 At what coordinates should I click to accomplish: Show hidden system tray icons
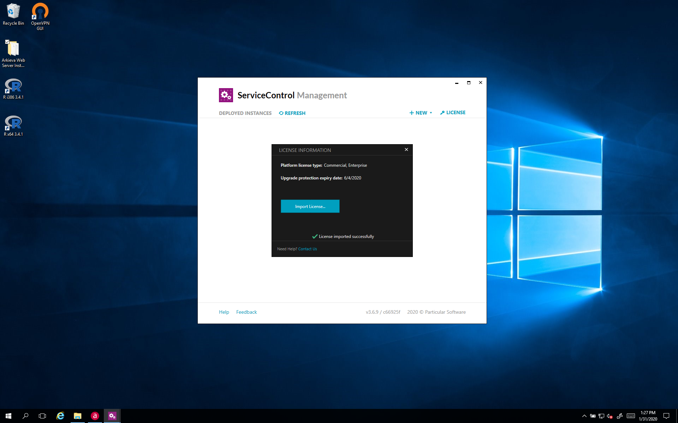(584, 416)
